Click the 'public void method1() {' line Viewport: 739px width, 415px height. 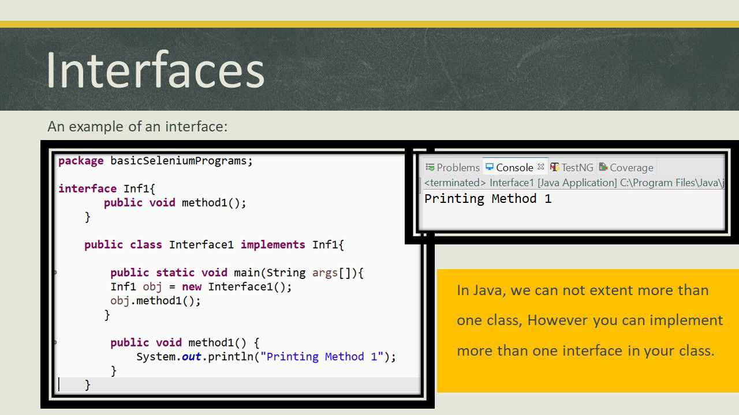tap(185, 342)
